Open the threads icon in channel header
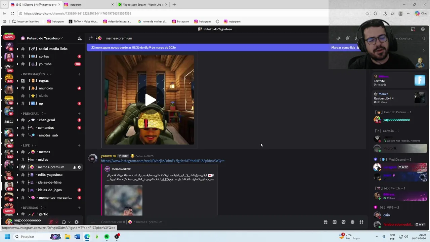 [339, 38]
